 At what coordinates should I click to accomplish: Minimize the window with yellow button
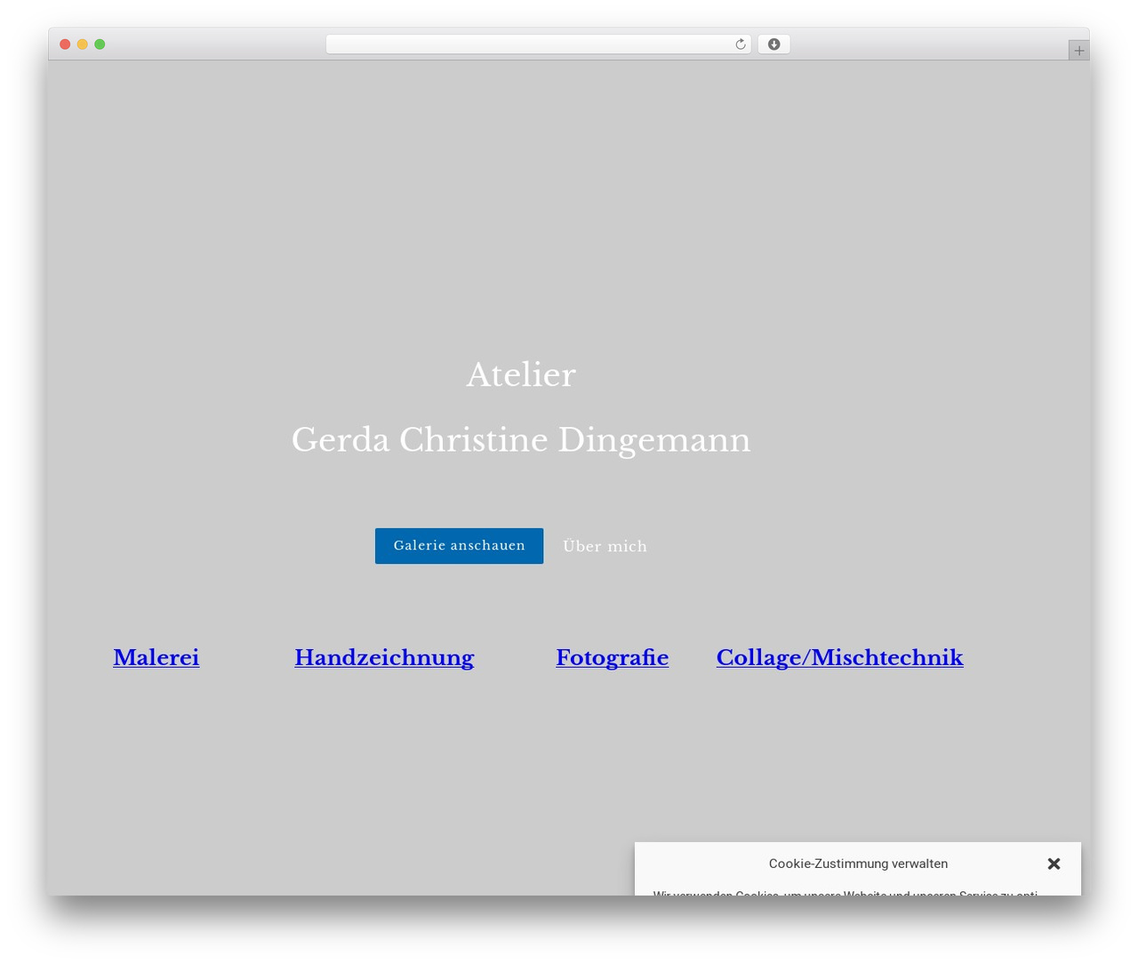pos(83,44)
